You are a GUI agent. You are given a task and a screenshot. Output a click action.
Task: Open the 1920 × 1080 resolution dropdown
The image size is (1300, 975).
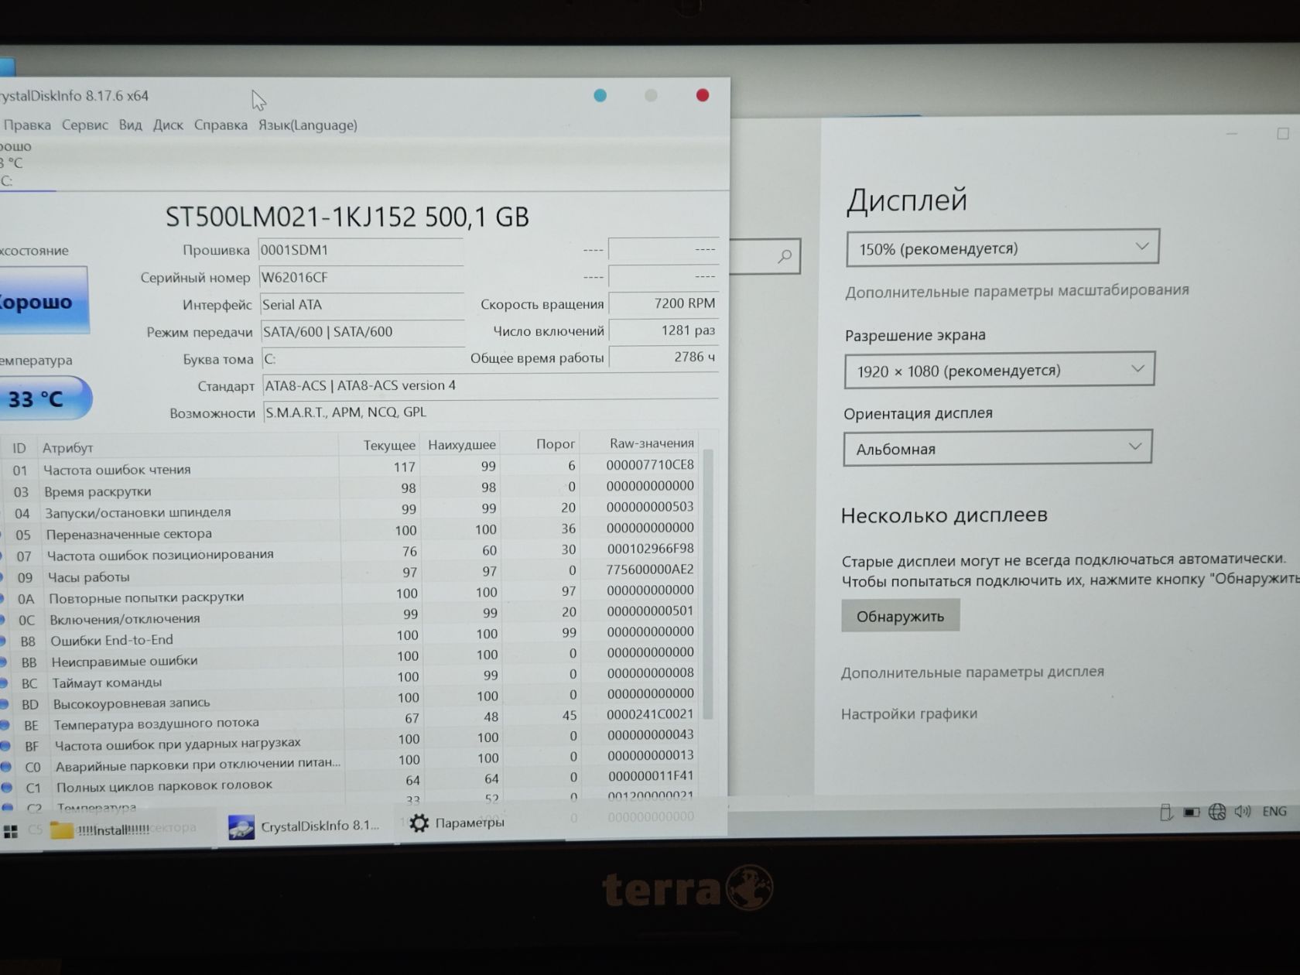click(x=1000, y=370)
